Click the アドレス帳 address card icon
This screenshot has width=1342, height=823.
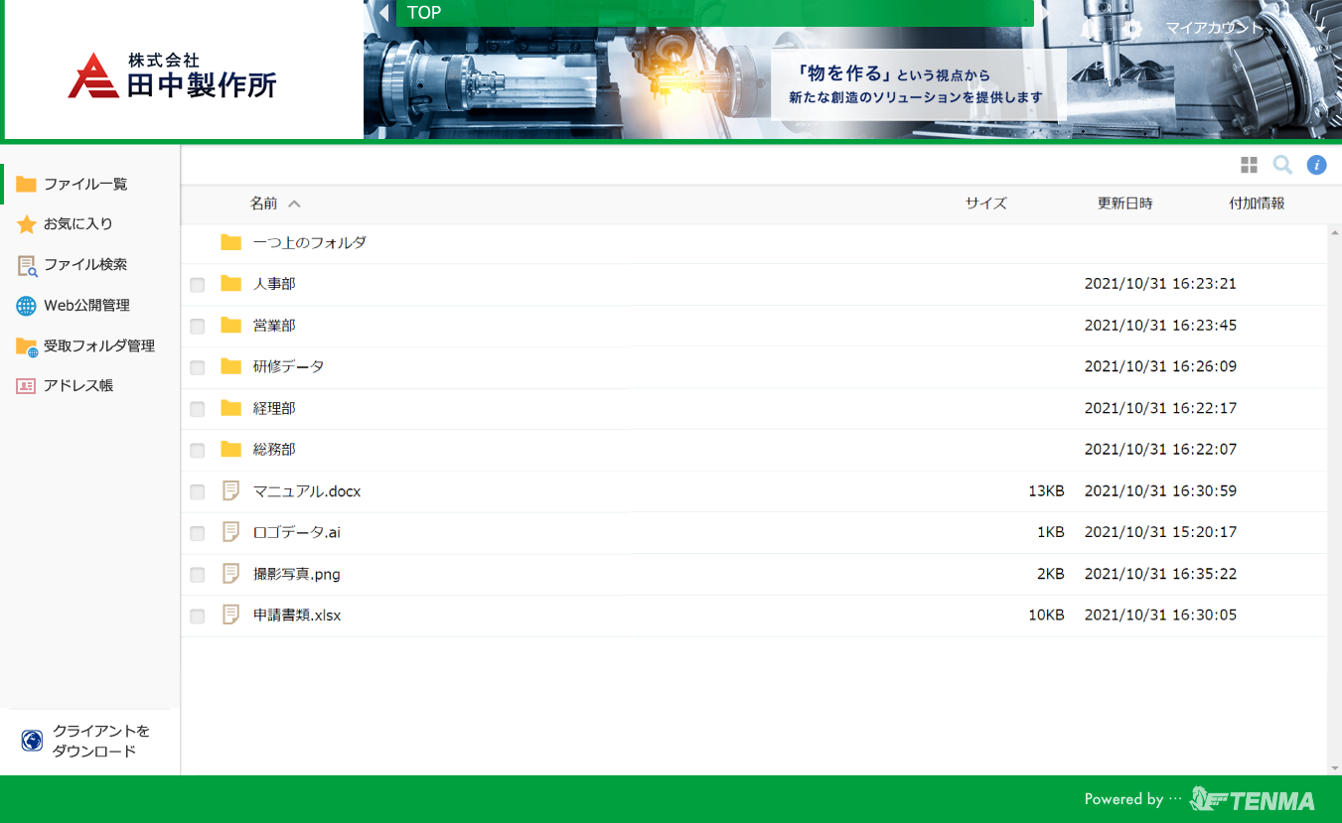(x=26, y=386)
